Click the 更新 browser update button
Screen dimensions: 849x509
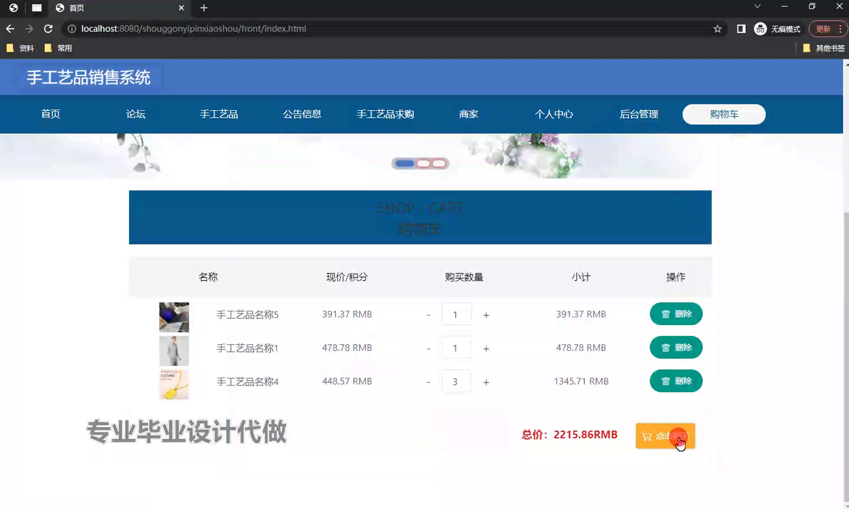pyautogui.click(x=829, y=29)
